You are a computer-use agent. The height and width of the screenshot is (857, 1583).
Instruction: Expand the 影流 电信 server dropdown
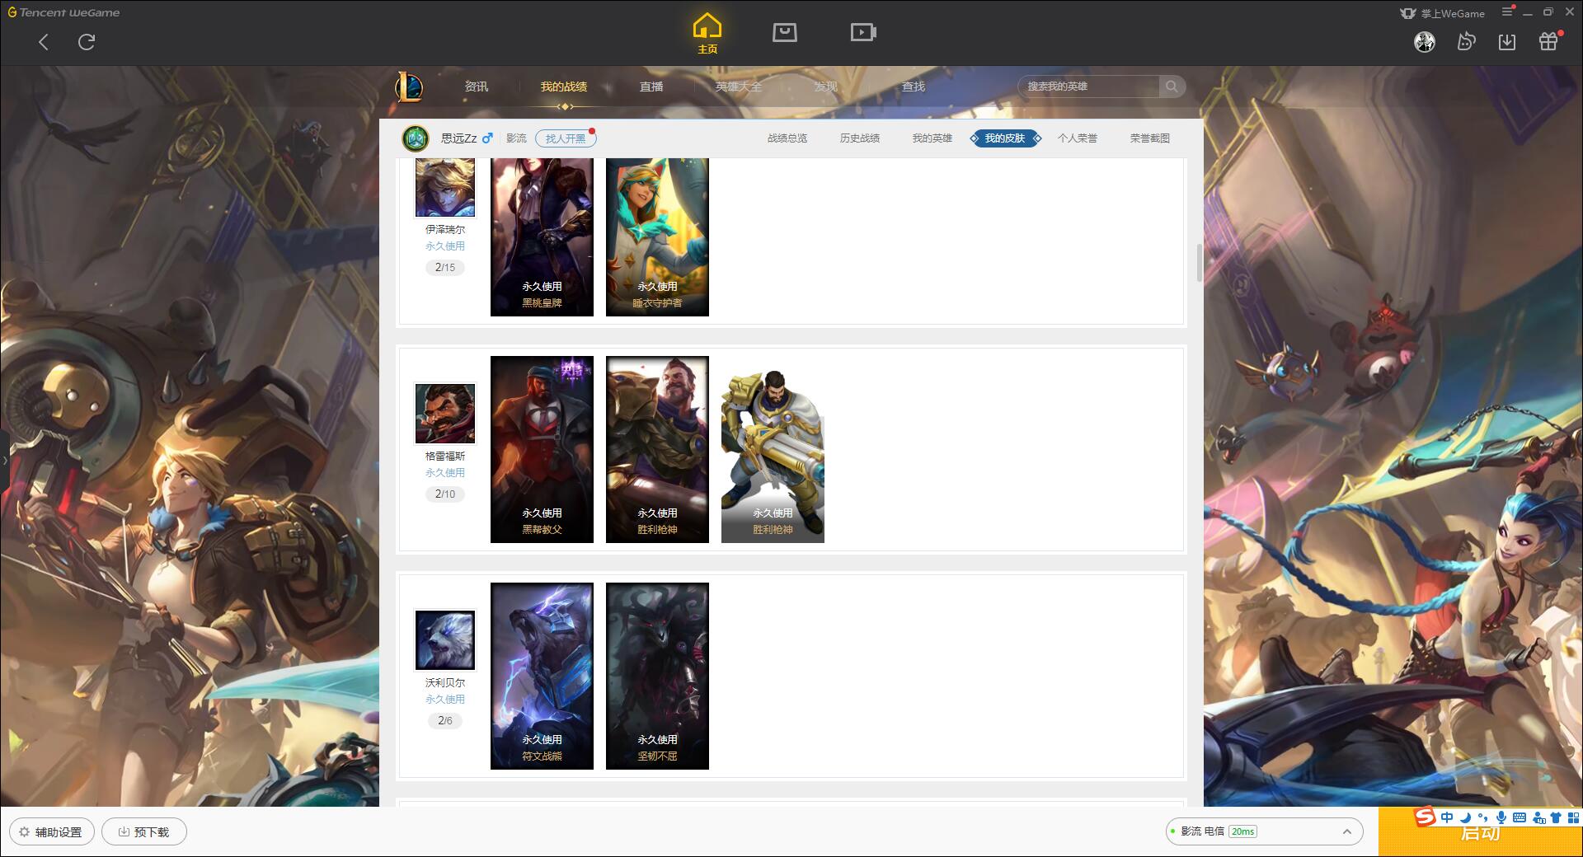coord(1264,831)
